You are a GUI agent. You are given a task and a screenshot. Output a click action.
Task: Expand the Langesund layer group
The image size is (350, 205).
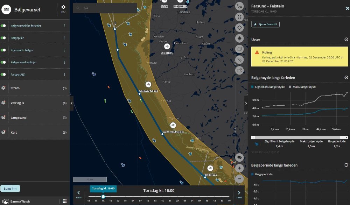coord(35,118)
